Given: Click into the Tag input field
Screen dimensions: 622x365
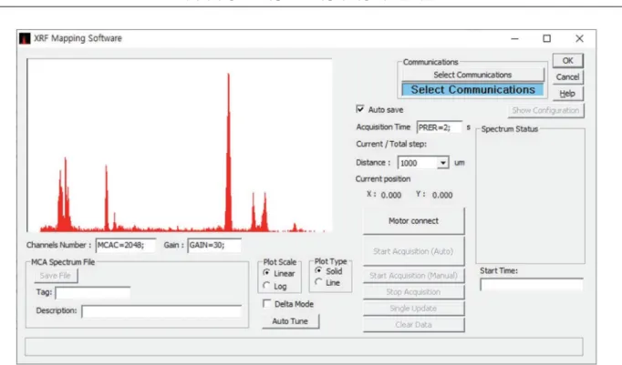Looking at the screenshot, I should point(93,293).
